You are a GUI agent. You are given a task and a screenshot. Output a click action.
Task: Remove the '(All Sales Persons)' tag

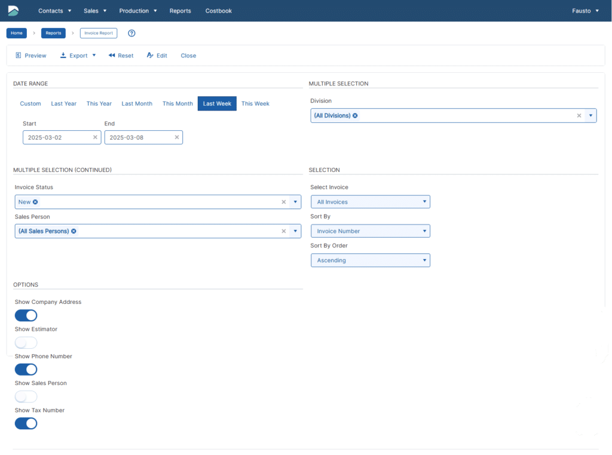74,231
